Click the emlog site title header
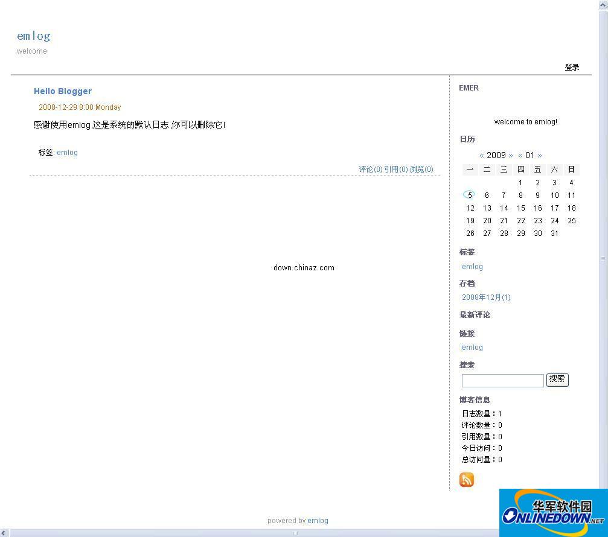This screenshot has width=608, height=537. tap(33, 36)
